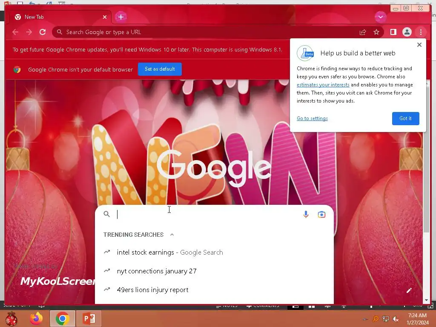Click the network tray icon

(x=386, y=319)
